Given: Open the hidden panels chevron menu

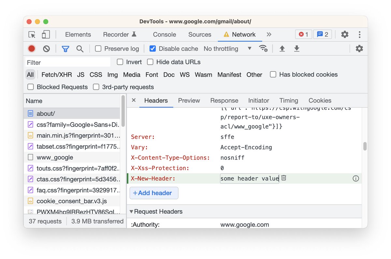Looking at the screenshot, I should point(269,34).
